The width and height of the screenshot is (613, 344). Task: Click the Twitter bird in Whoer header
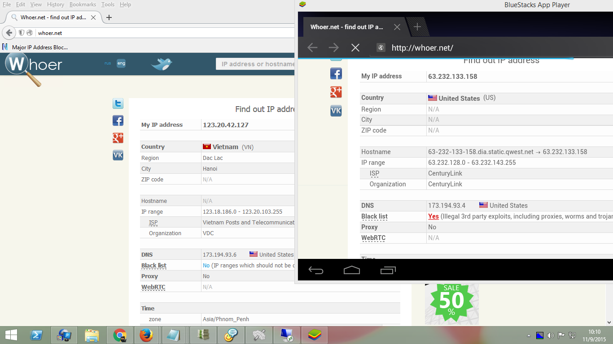162,64
